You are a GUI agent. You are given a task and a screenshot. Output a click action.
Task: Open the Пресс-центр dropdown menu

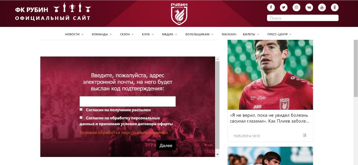click(x=279, y=34)
